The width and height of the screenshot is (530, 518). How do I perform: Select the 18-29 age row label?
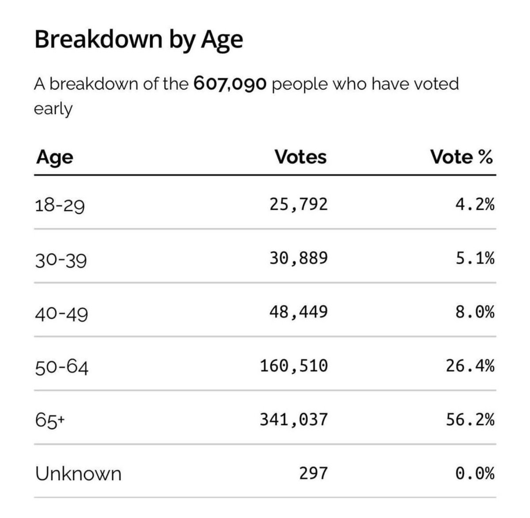tap(60, 206)
